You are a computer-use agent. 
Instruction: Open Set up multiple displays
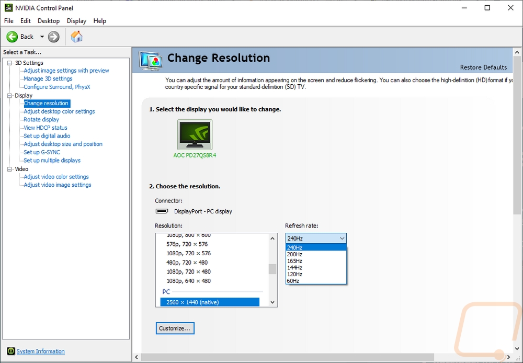[x=52, y=161]
